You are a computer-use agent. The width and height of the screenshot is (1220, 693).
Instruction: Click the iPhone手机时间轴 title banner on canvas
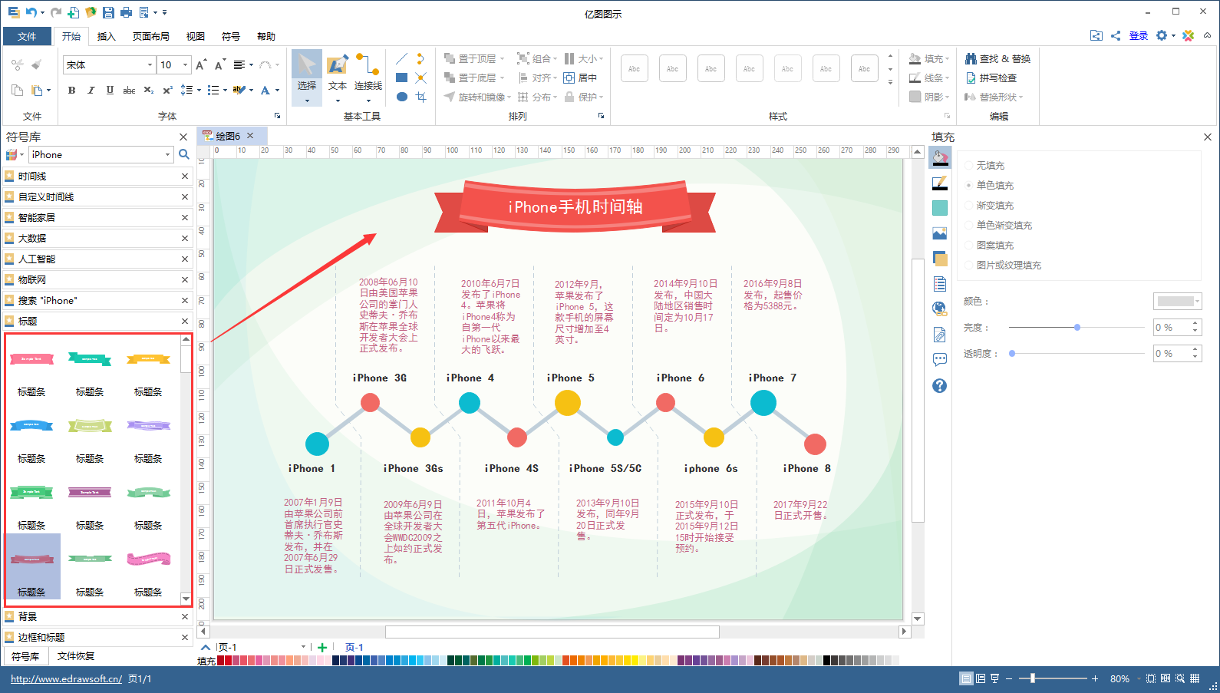coord(575,206)
